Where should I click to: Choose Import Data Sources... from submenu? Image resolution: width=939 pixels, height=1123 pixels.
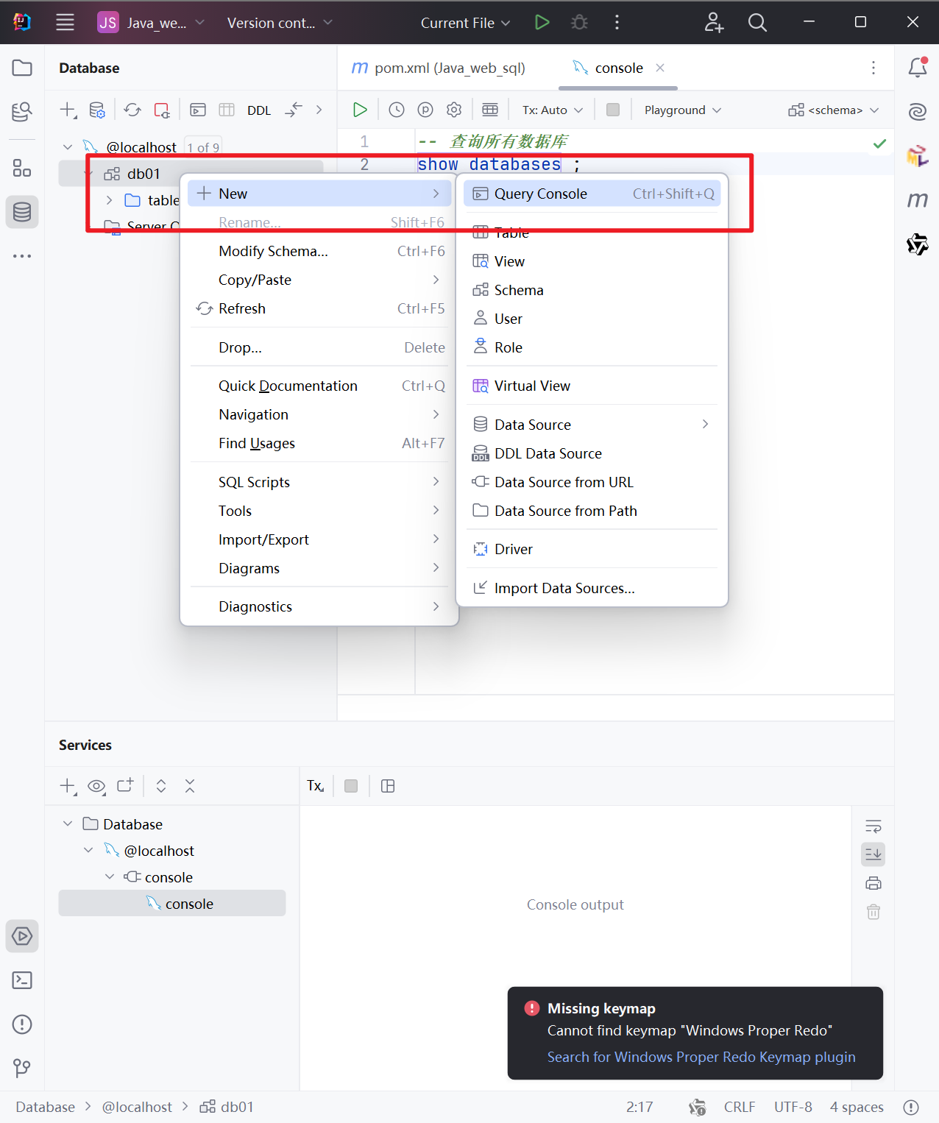point(592,588)
